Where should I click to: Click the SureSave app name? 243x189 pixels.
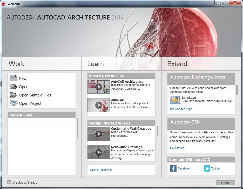(189, 98)
